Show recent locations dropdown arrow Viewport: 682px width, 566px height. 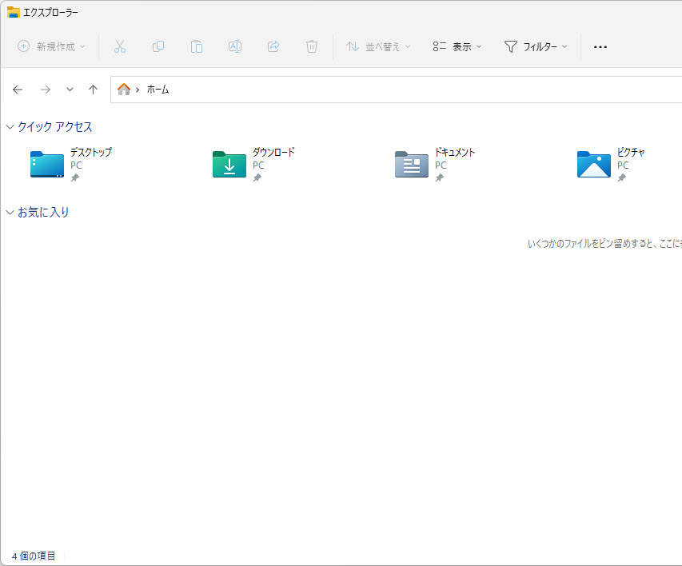point(70,90)
